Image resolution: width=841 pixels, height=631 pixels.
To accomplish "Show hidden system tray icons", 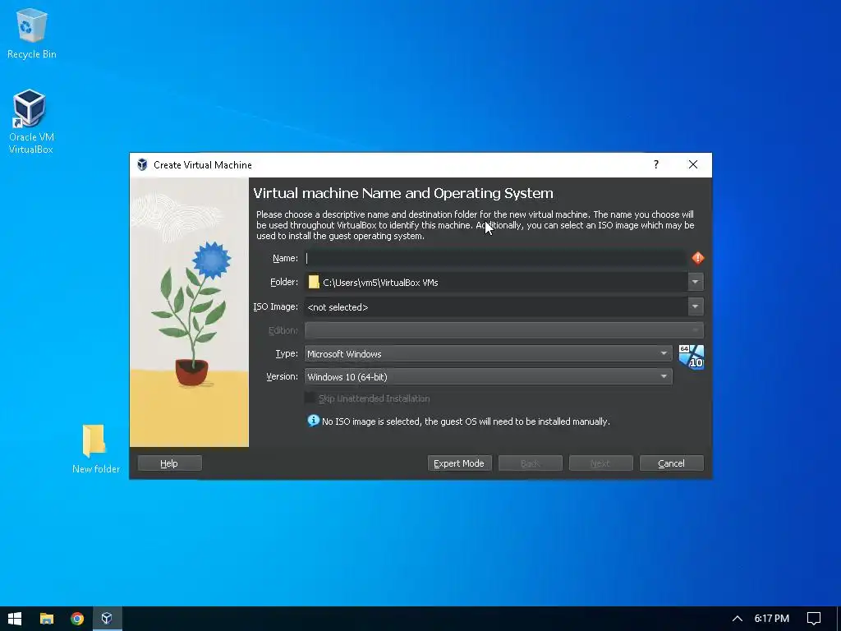I will (x=738, y=619).
